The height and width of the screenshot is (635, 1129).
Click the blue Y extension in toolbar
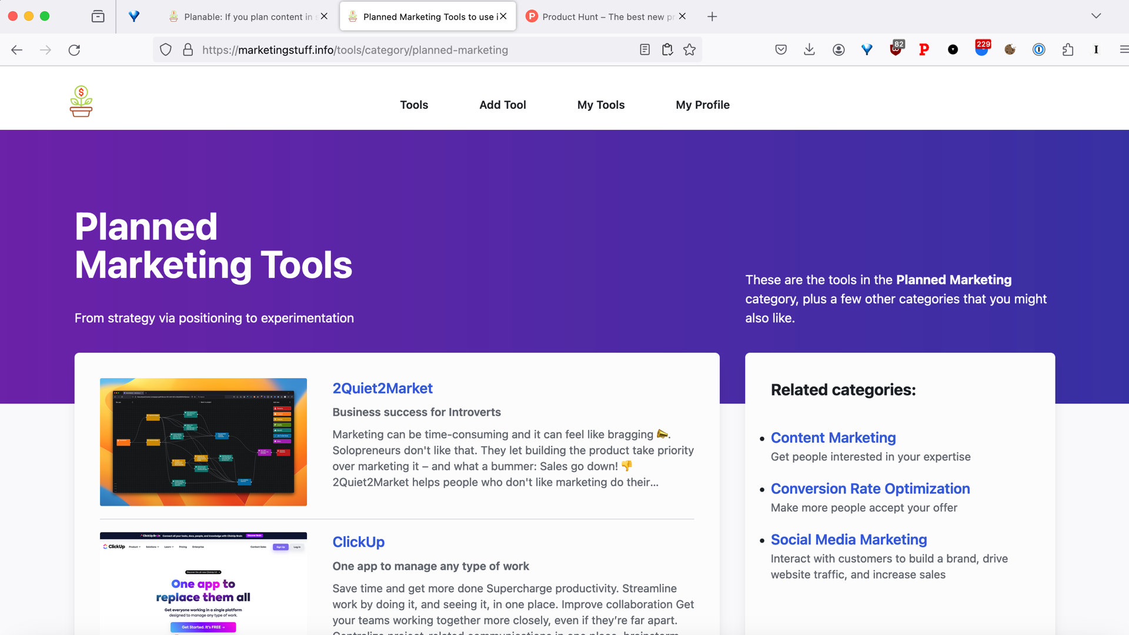(867, 50)
